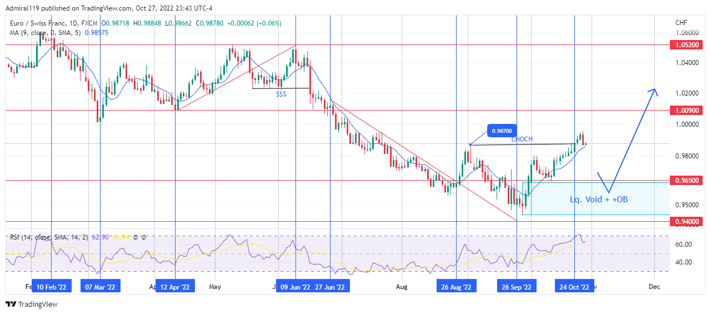Click the Aug label on time axis

[x=402, y=287]
